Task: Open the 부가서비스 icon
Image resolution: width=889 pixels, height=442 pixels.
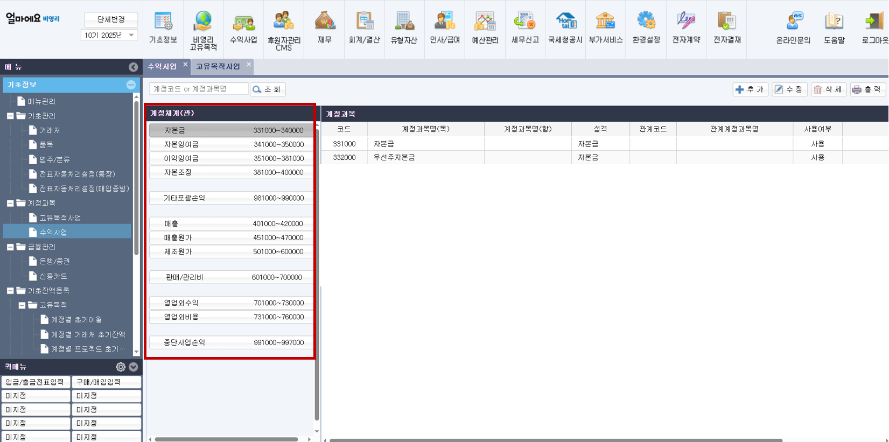Action: pos(606,28)
